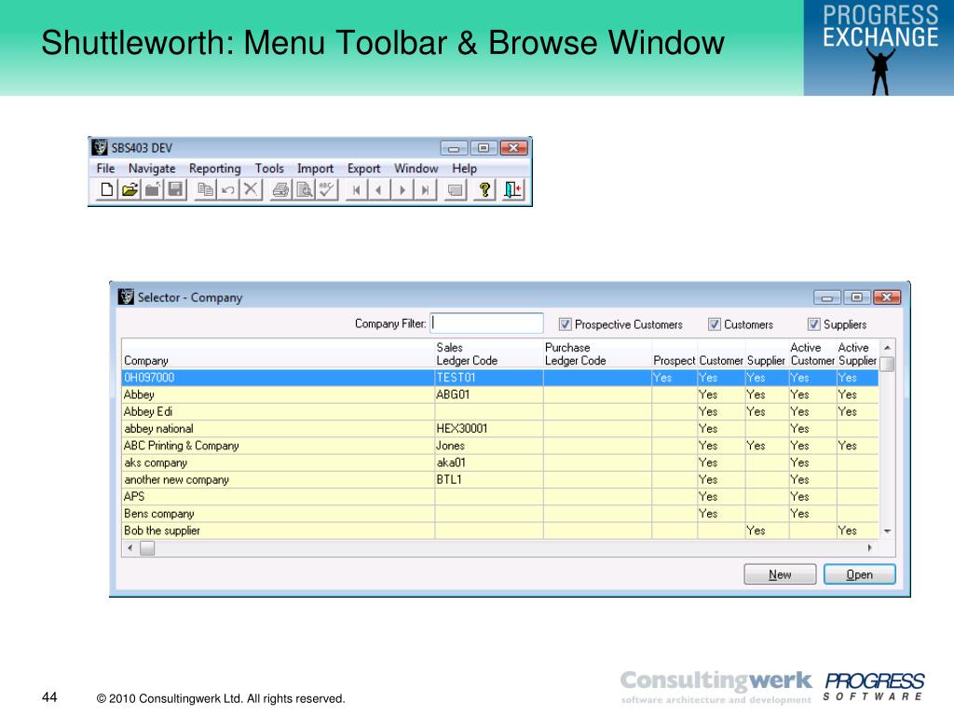Minimize the SBS403 DEV window
Viewport: 954px width, 716px height.
[x=454, y=148]
